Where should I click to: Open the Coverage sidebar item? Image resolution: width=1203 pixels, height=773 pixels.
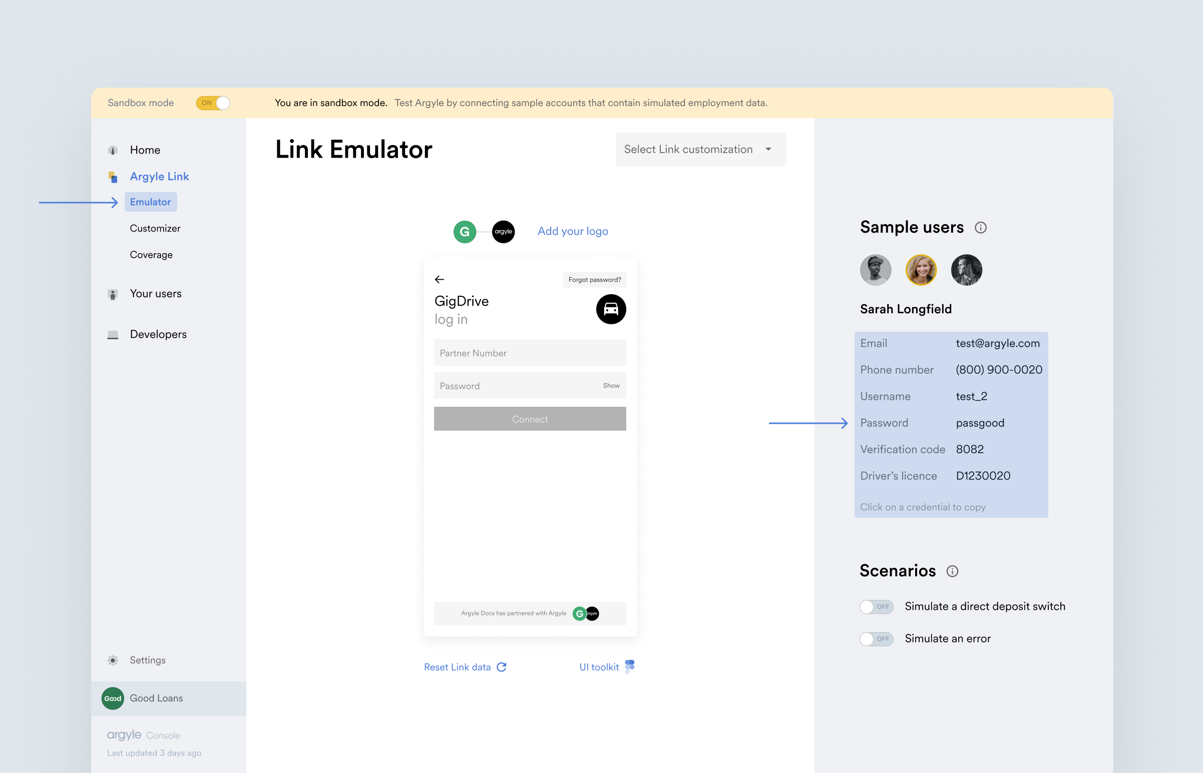click(x=151, y=255)
